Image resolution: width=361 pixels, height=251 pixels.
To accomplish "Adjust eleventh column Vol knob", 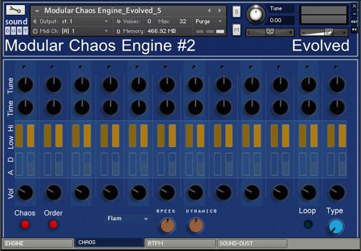I will coord(309,192).
